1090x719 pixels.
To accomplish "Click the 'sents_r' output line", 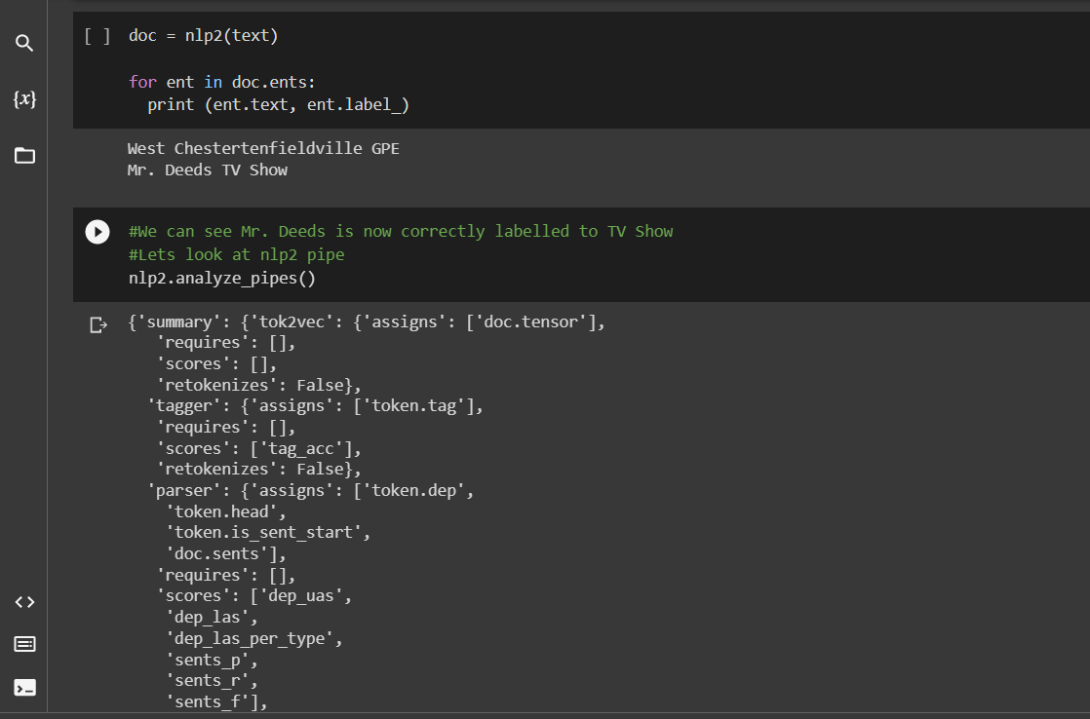I will click(x=212, y=680).
